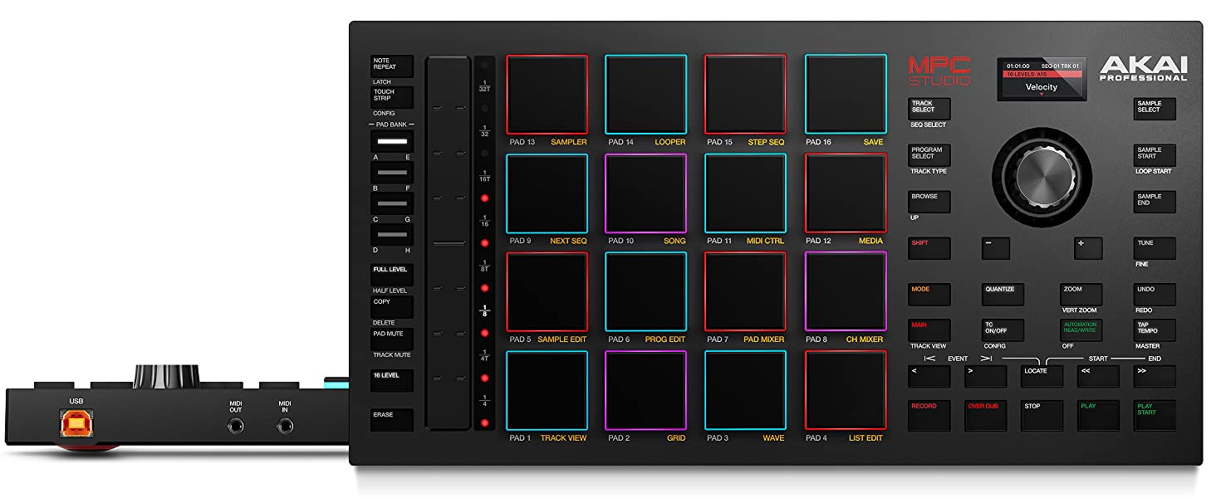This screenshot has width=1216, height=498.
Task: Hit the UNDO button
Action: pos(1155,295)
